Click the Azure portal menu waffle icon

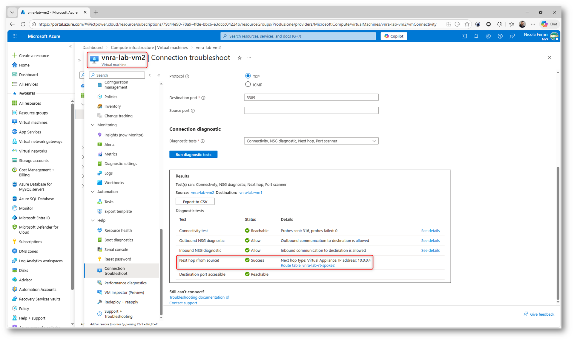(x=15, y=36)
